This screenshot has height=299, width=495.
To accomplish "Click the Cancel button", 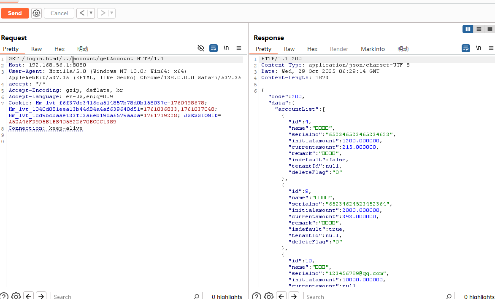I will (59, 13).
